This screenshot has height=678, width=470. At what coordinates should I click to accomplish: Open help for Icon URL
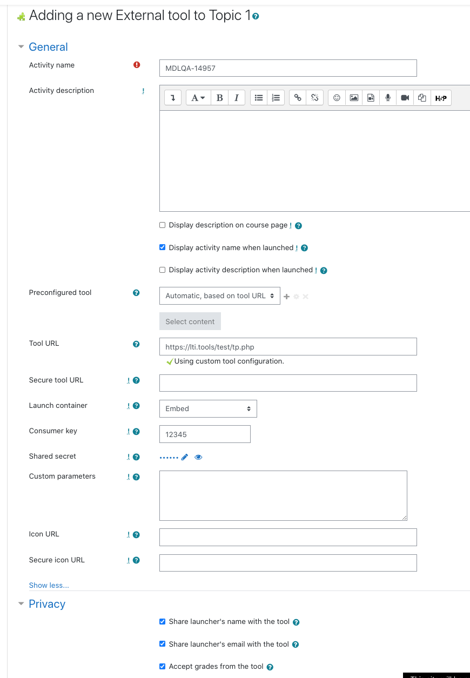coord(136,535)
